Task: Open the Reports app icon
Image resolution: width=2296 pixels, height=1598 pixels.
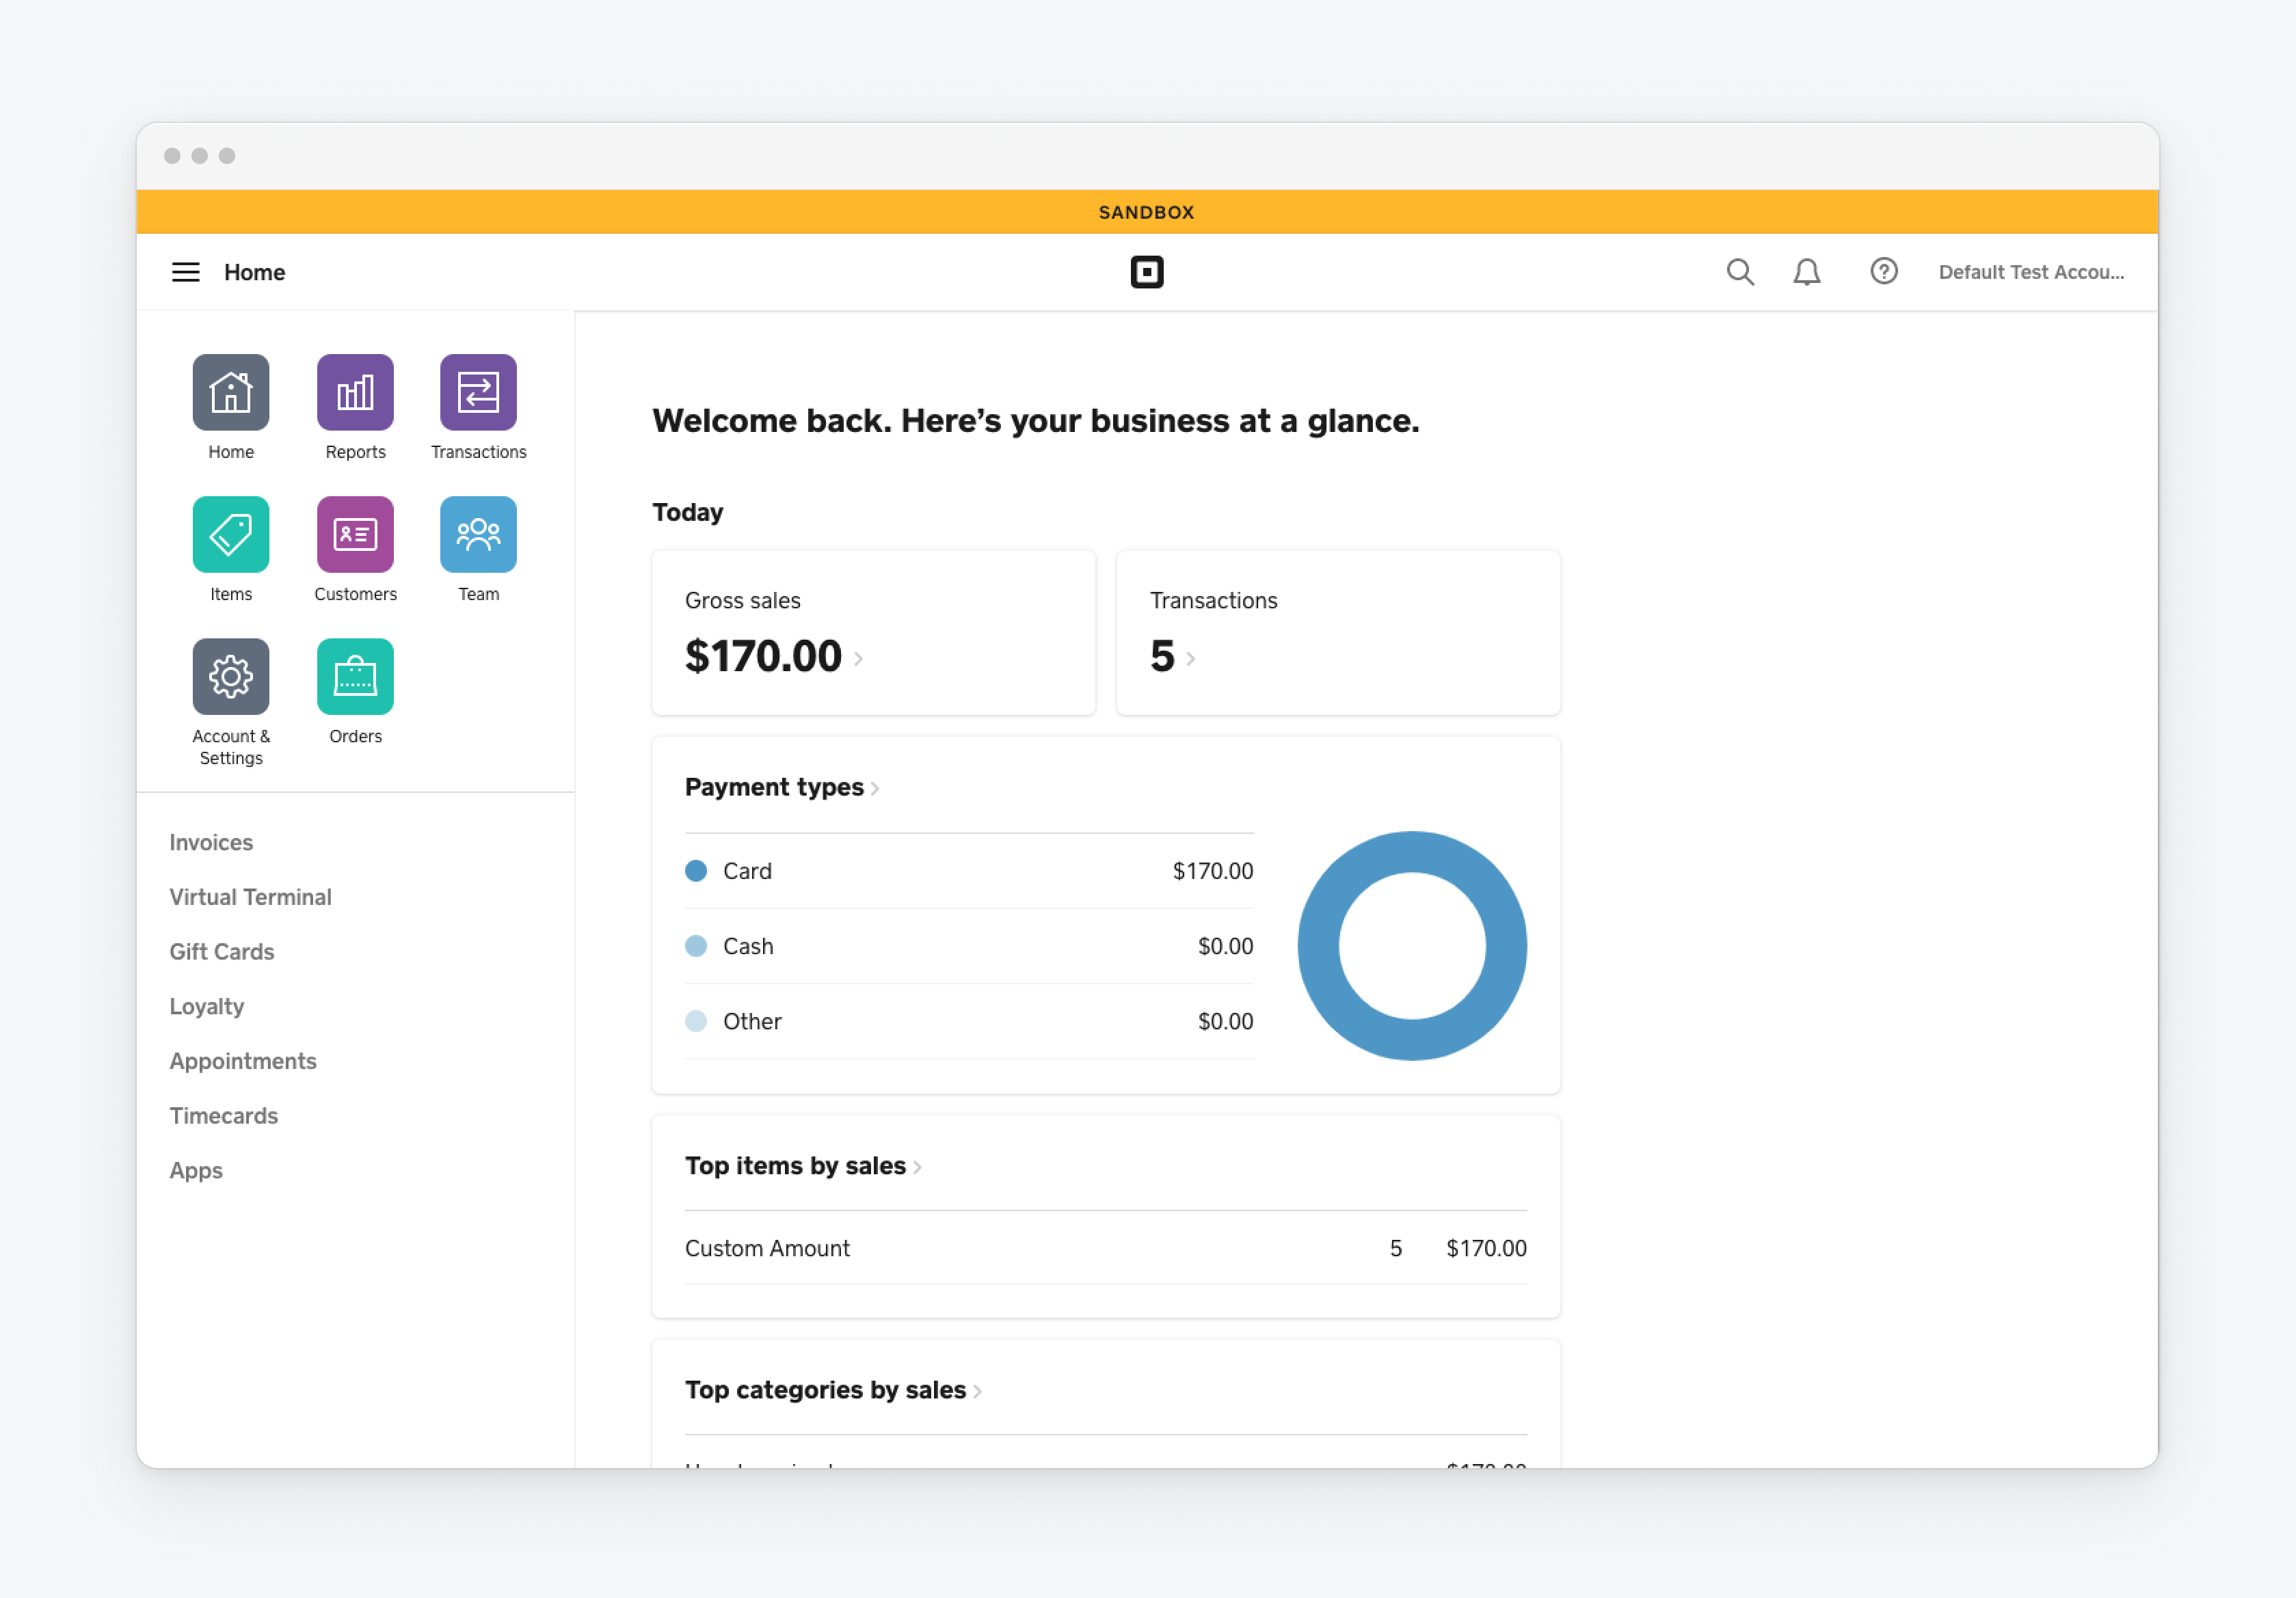Action: pyautogui.click(x=355, y=392)
